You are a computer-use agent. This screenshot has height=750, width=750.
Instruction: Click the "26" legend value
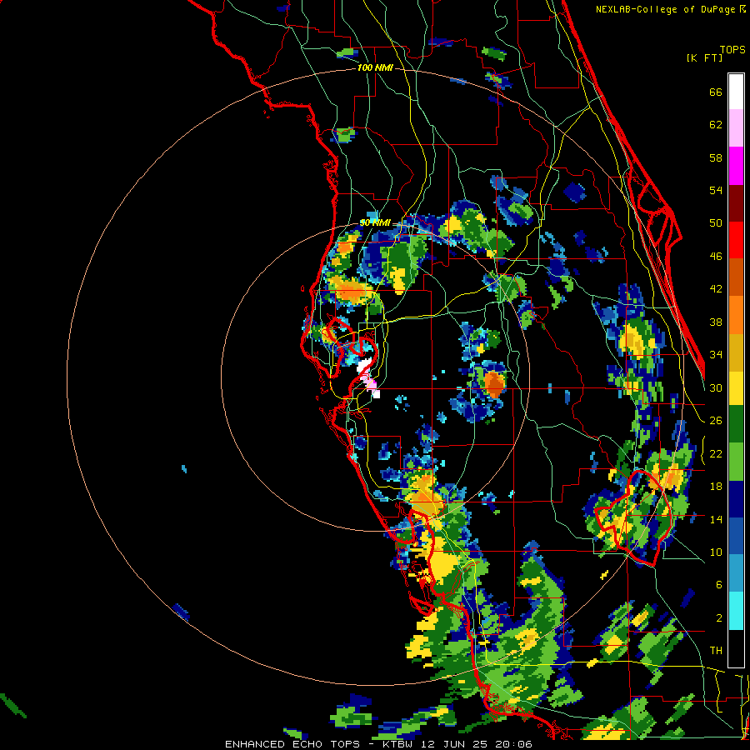point(716,421)
